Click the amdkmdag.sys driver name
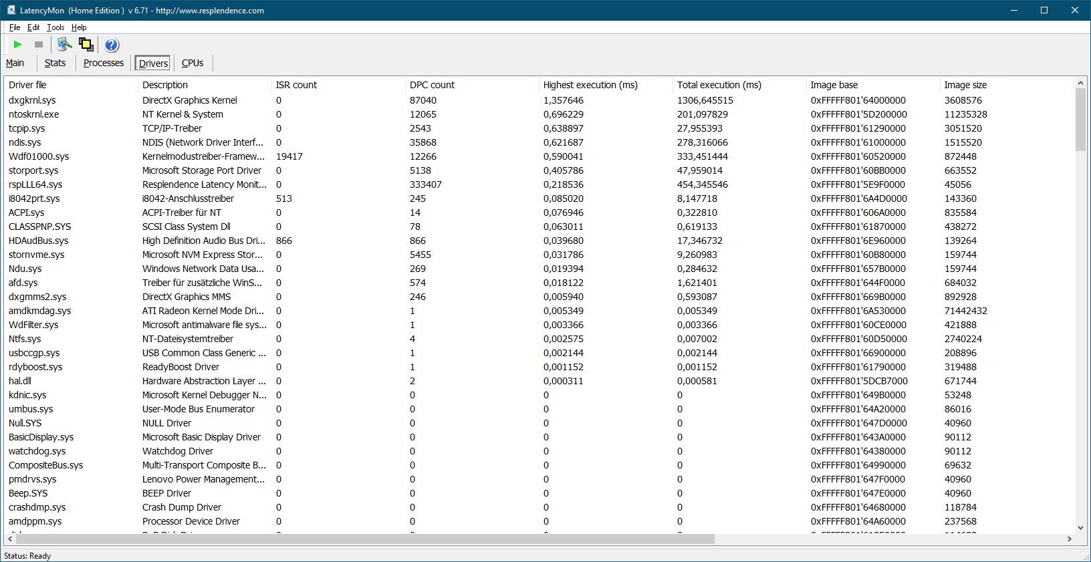 (39, 311)
